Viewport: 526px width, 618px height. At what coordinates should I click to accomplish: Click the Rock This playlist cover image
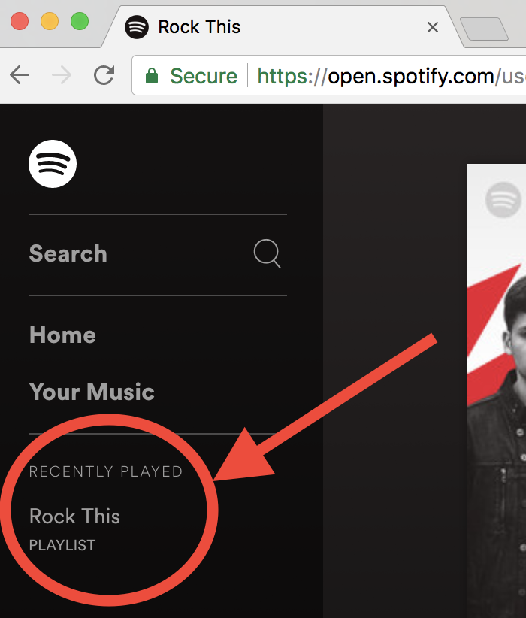point(497,391)
